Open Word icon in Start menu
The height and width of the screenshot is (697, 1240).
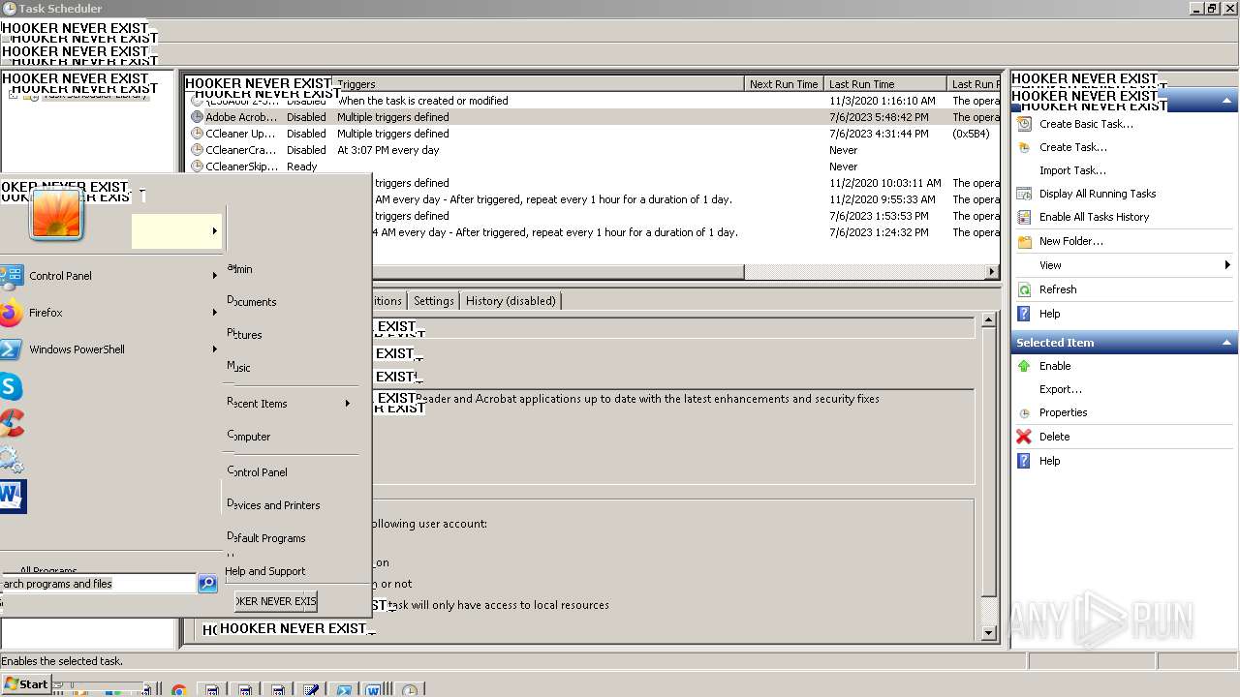click(x=12, y=497)
